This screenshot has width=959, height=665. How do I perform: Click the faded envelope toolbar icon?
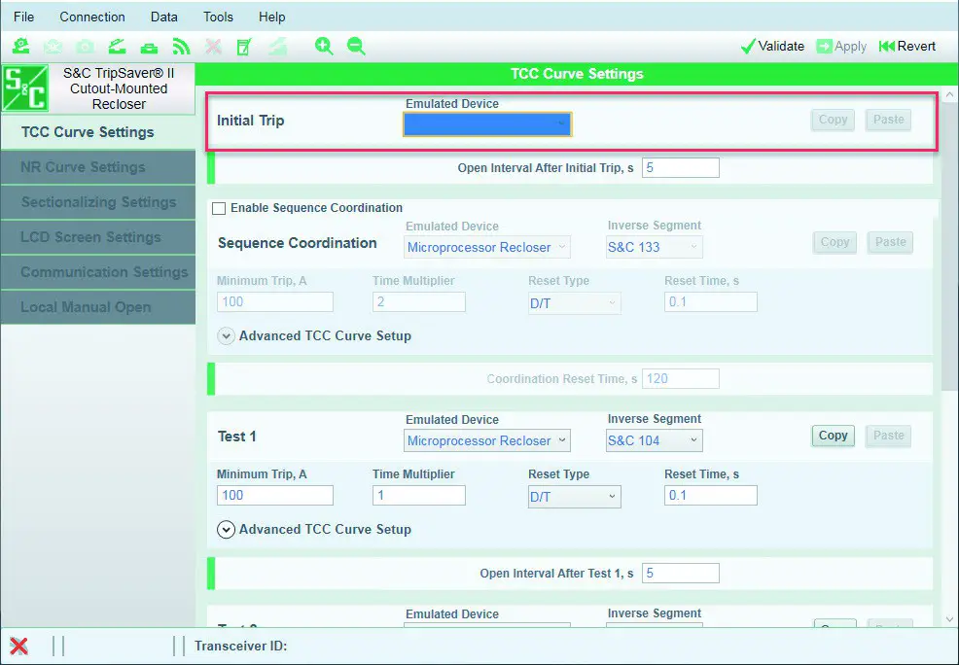pos(53,47)
